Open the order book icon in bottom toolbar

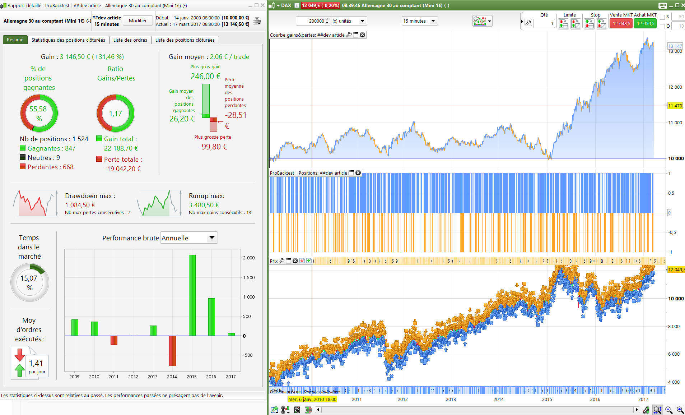click(308, 410)
